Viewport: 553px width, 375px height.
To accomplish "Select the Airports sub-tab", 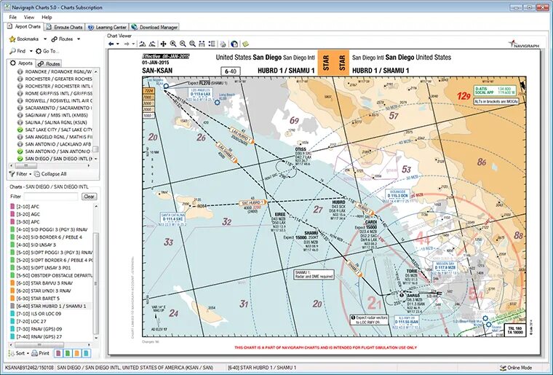I will pos(22,63).
